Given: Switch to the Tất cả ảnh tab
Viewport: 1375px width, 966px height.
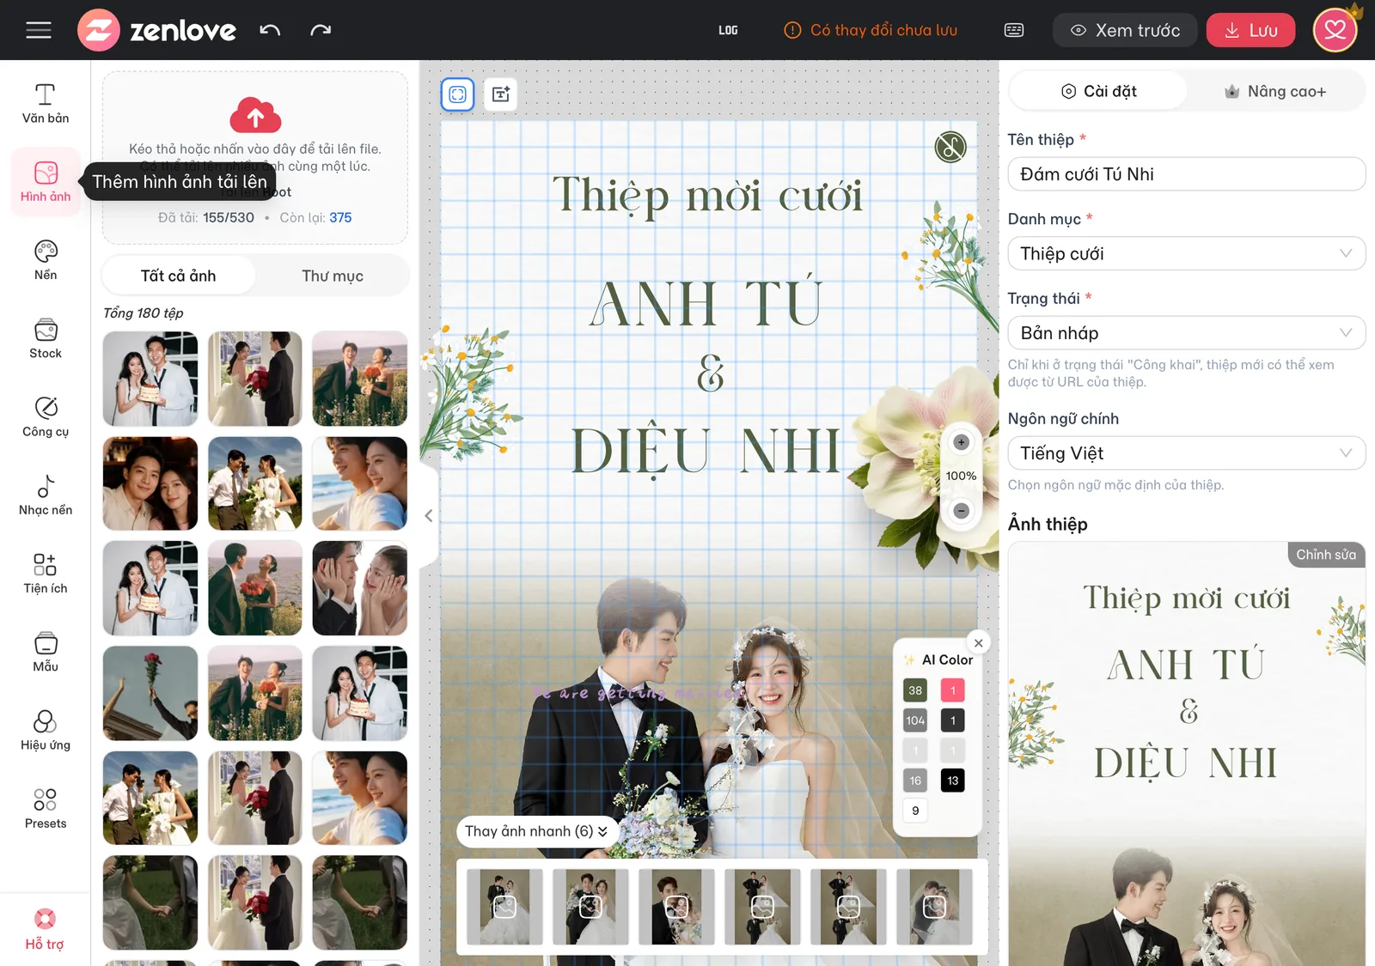Looking at the screenshot, I should pos(179,276).
